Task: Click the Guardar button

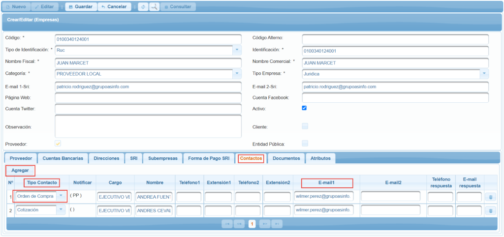Action: (81, 7)
